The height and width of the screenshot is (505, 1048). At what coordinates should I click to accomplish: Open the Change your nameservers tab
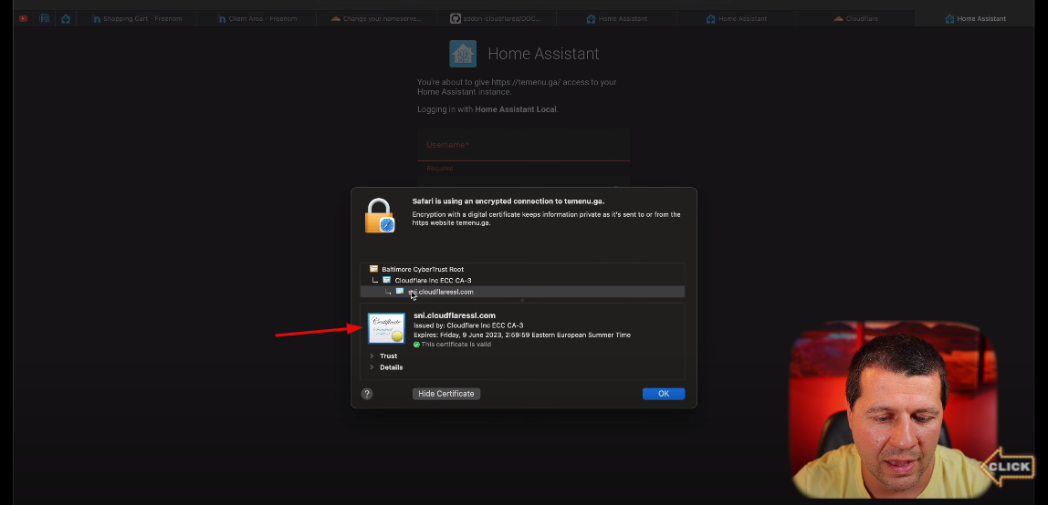376,18
